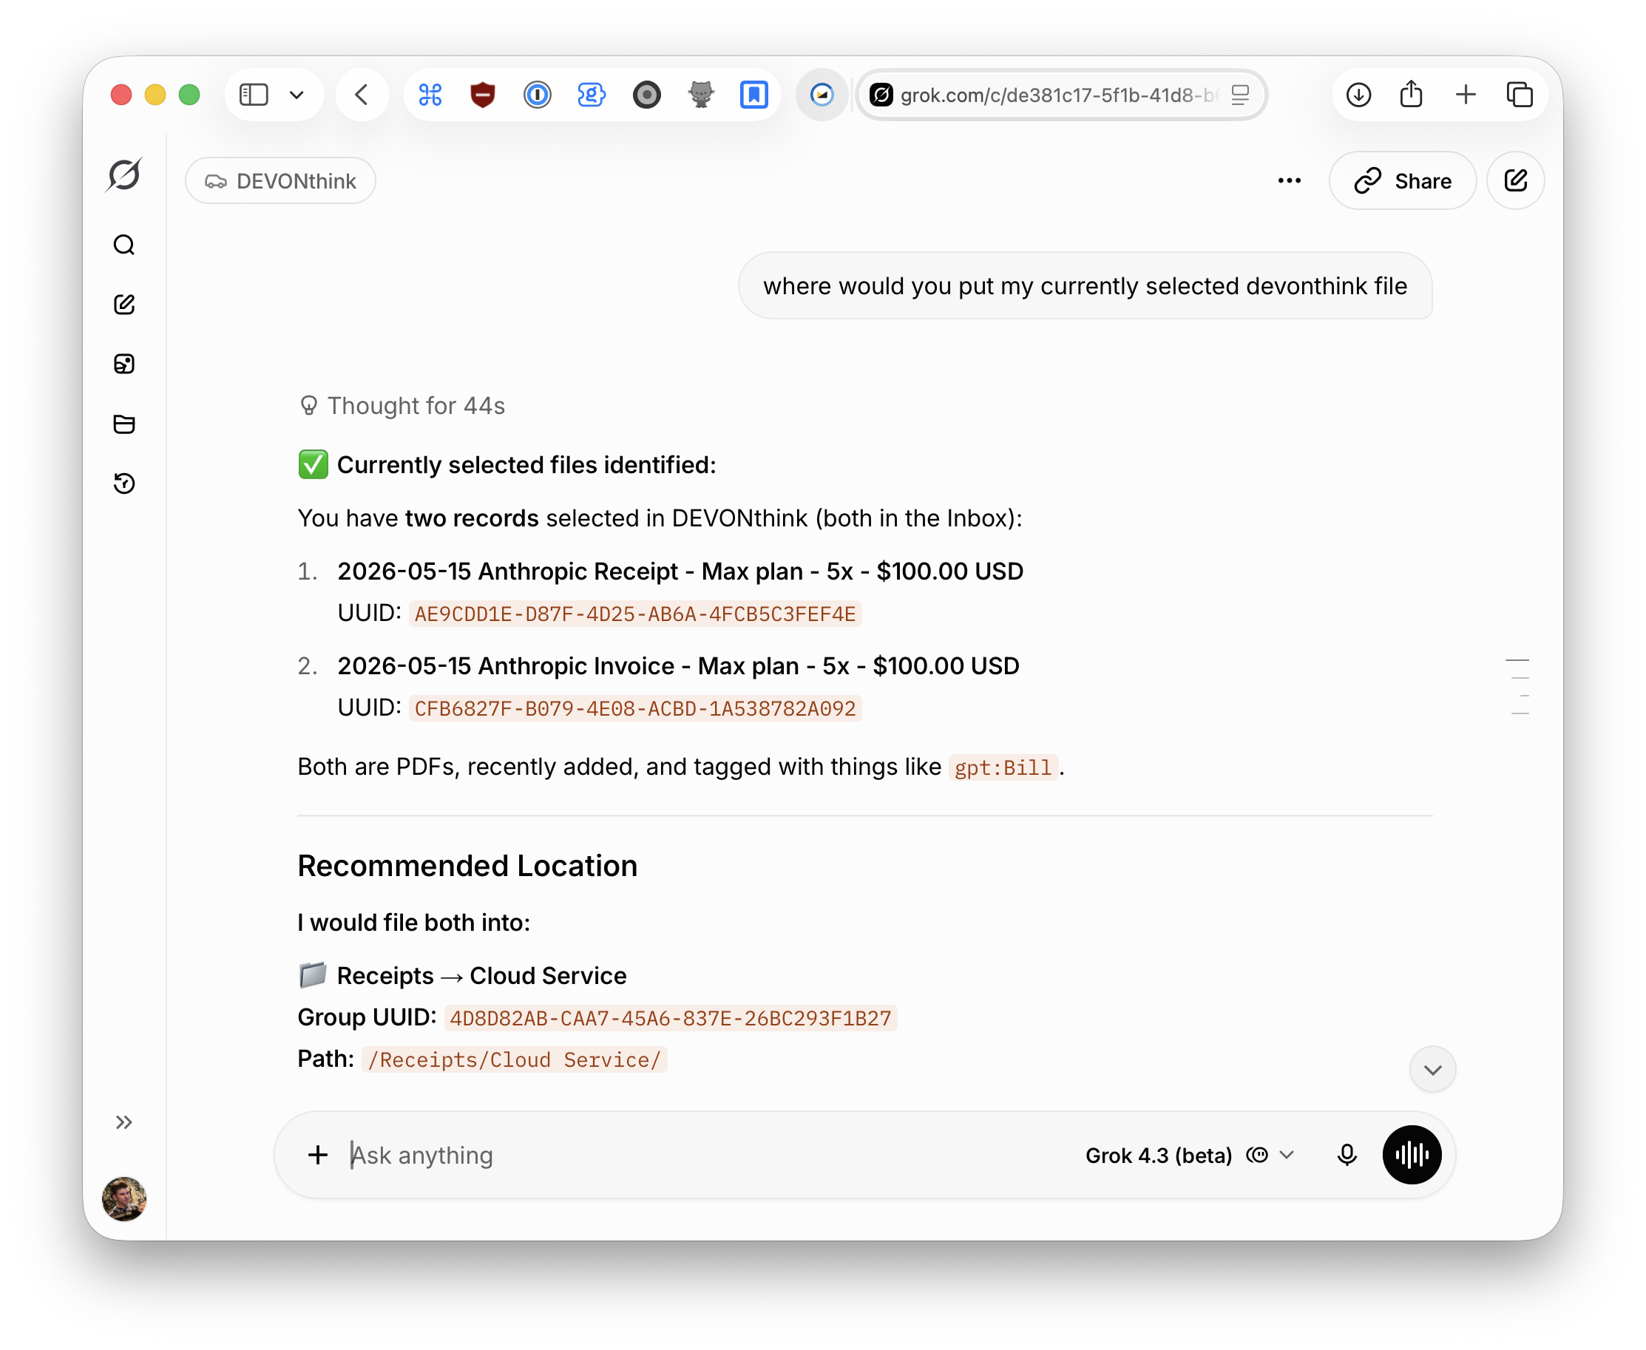The width and height of the screenshot is (1646, 1350).
Task: Open the Imagine icon in sidebar
Action: click(124, 364)
